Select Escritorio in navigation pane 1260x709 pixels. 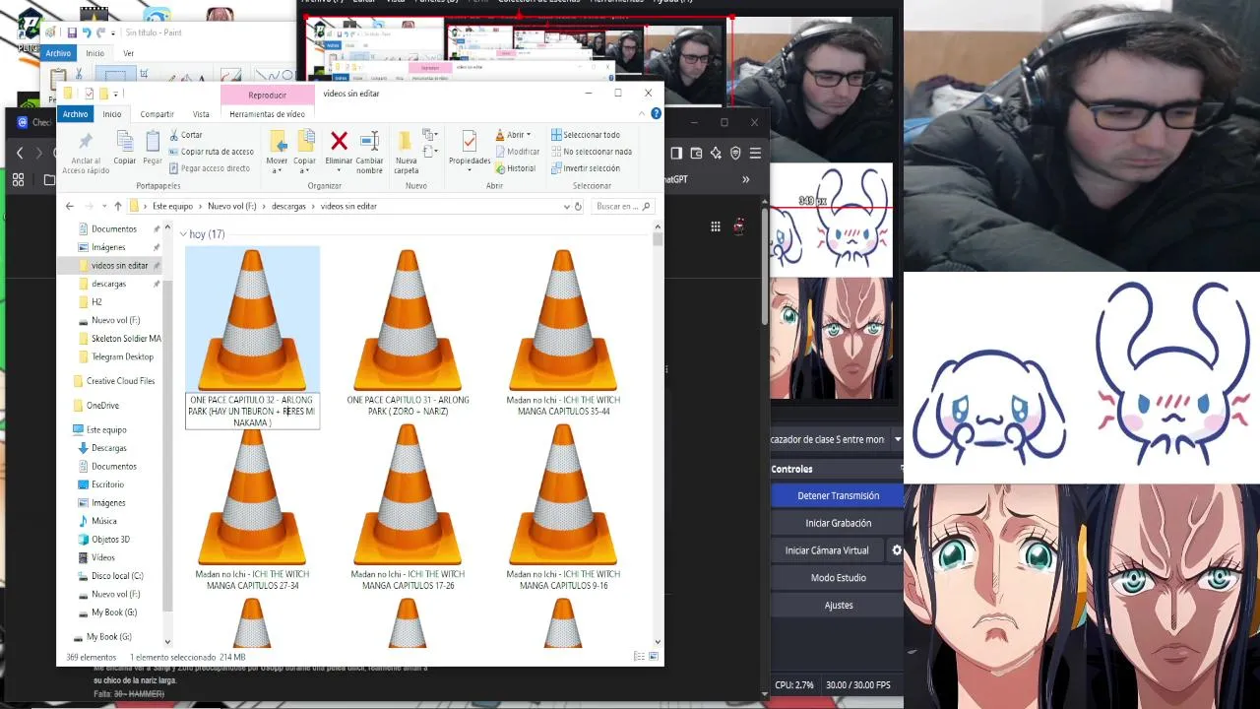pos(107,484)
